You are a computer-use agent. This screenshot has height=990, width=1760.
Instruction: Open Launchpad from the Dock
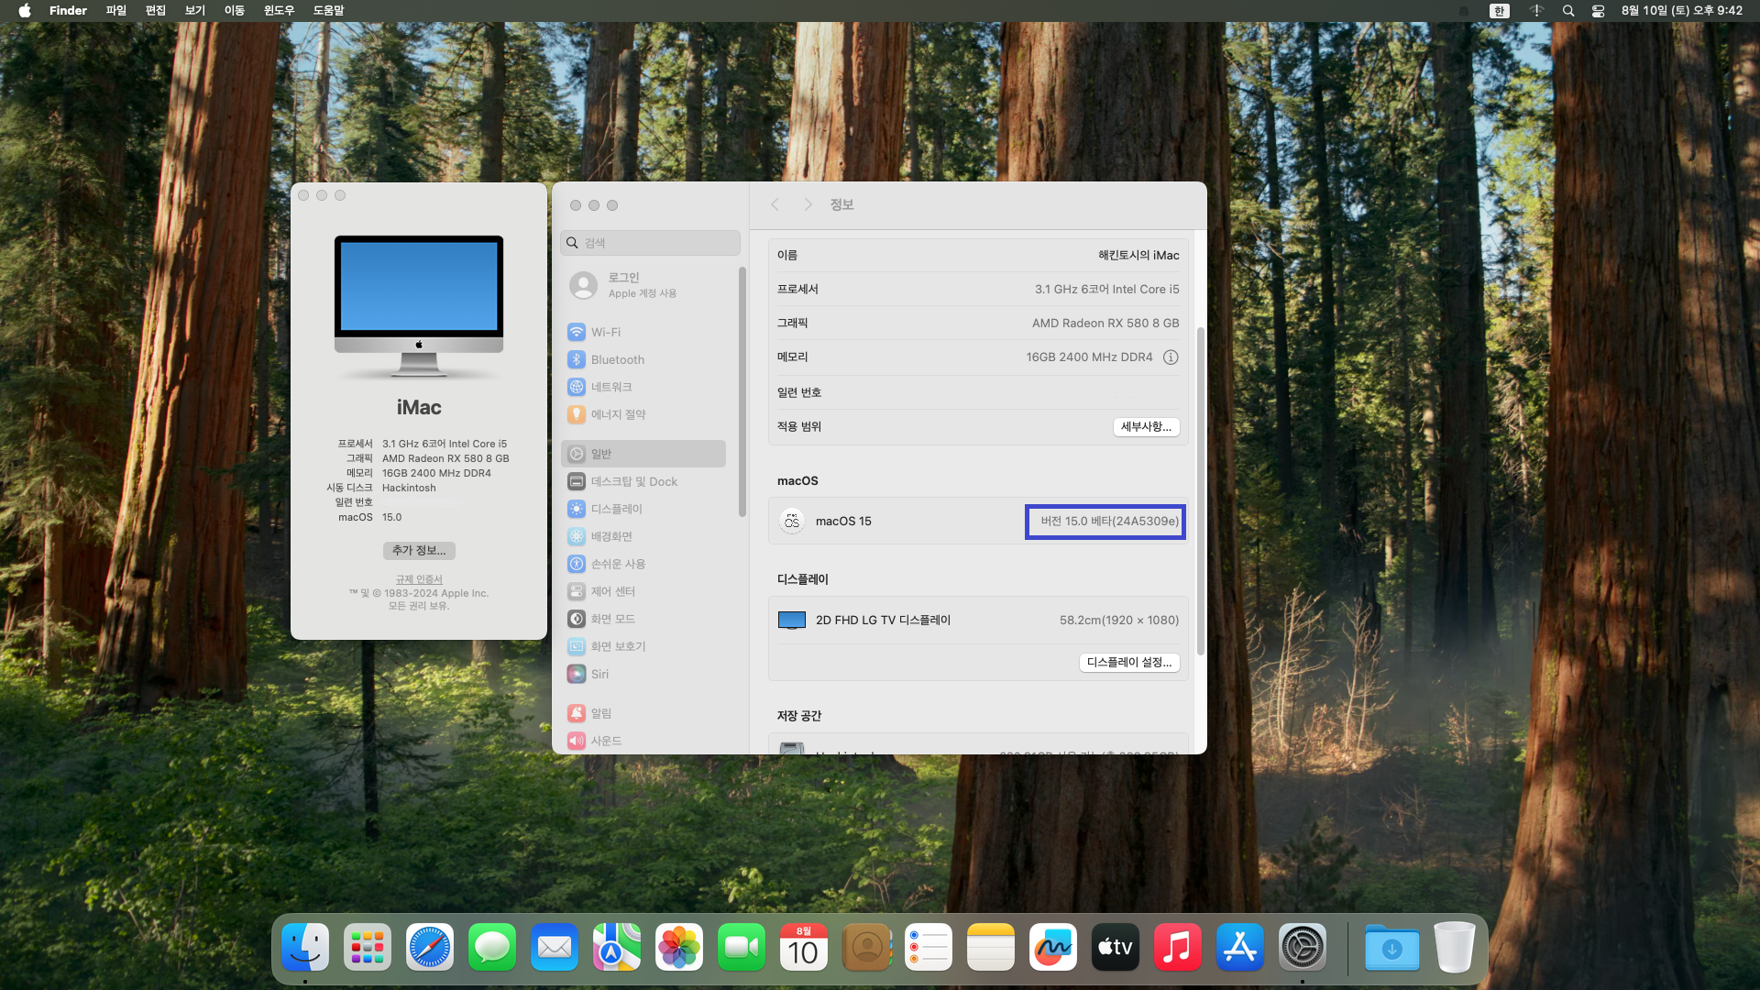pyautogui.click(x=368, y=948)
